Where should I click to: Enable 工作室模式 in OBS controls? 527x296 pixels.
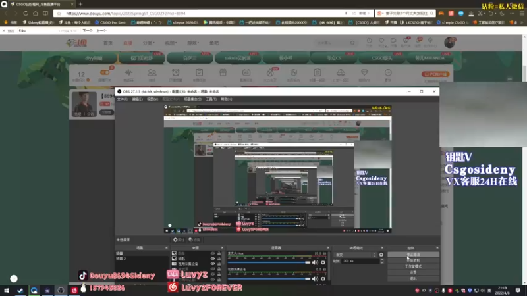pos(413,266)
